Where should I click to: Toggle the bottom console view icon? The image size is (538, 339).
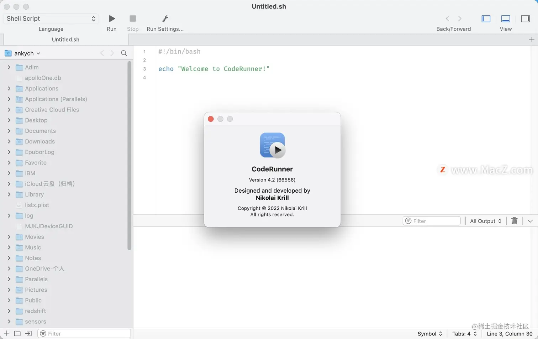coord(506,19)
